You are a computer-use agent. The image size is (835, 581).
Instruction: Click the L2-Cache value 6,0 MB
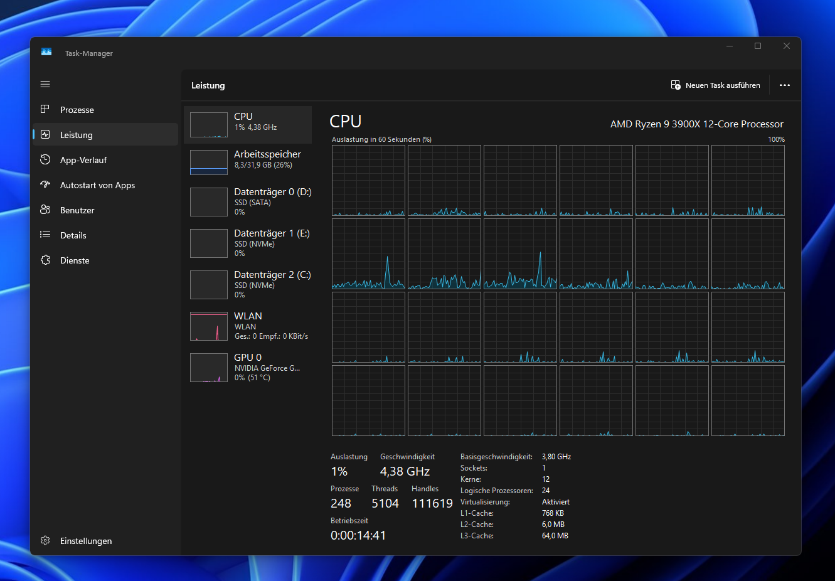click(553, 525)
